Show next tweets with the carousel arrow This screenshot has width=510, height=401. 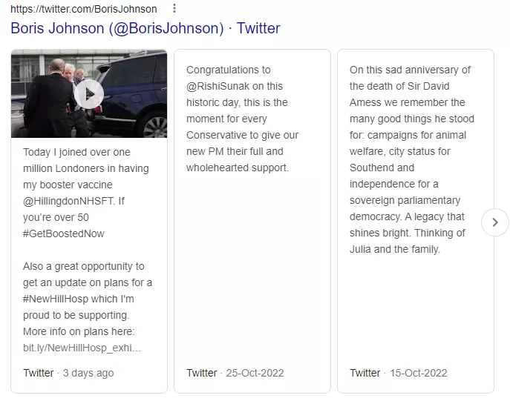coord(495,222)
